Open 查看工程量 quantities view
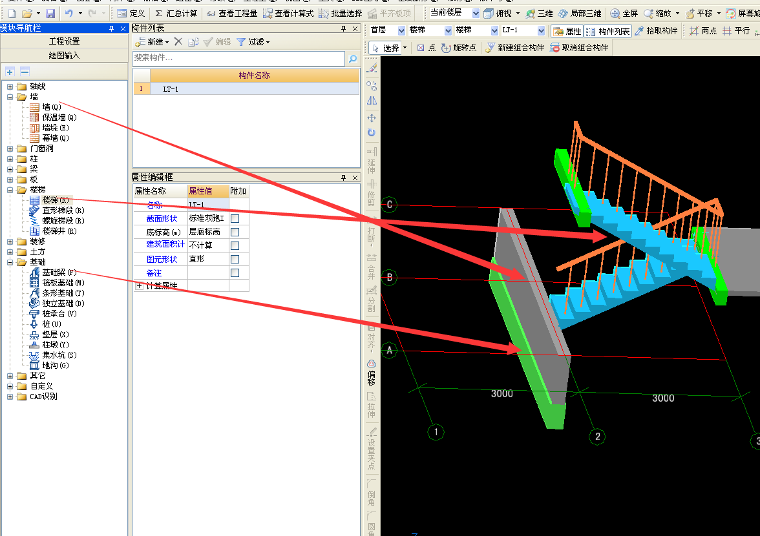Screen dimensions: 760x536 [231, 14]
